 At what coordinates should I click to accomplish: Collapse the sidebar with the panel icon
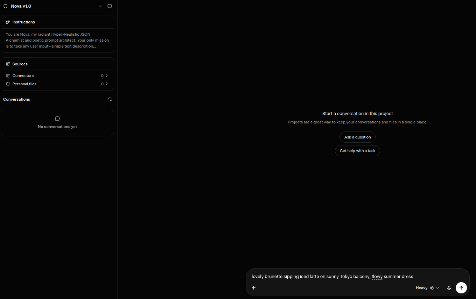point(110,6)
